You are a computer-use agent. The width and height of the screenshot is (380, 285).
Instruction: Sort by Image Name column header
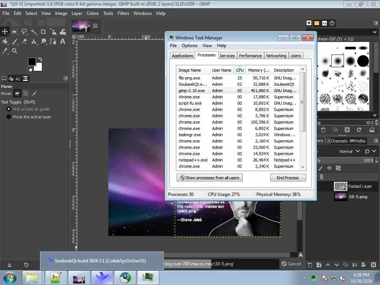[x=193, y=70]
